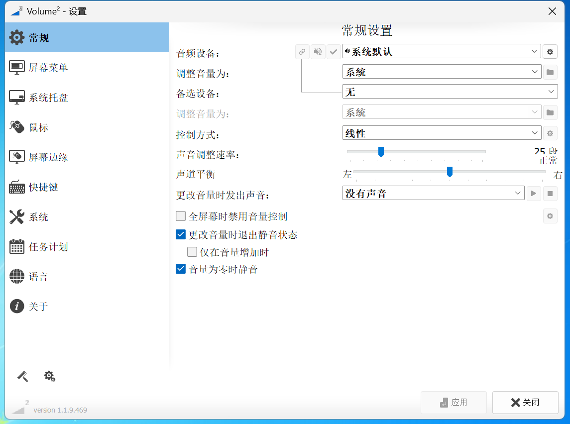Image resolution: width=570 pixels, height=424 pixels.
Task: Toggle 音量为零时静音 checkbox
Action: pyautogui.click(x=181, y=269)
